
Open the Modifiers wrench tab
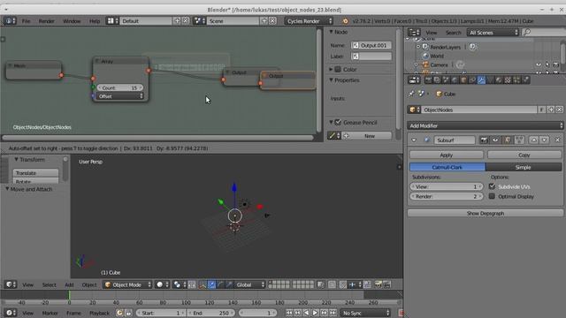coord(481,80)
